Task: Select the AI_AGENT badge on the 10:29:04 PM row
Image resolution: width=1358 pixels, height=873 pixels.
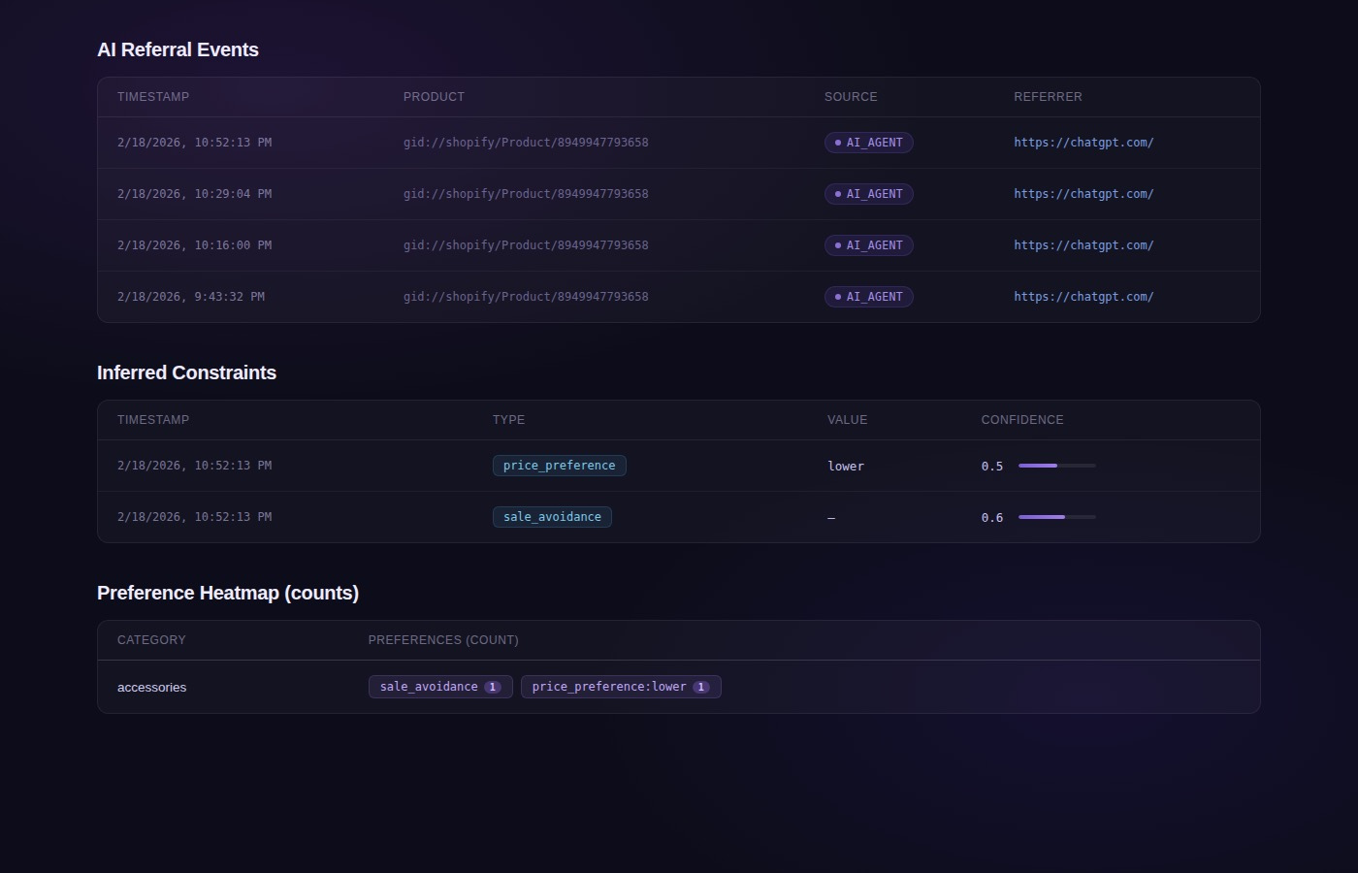Action: pos(868,193)
